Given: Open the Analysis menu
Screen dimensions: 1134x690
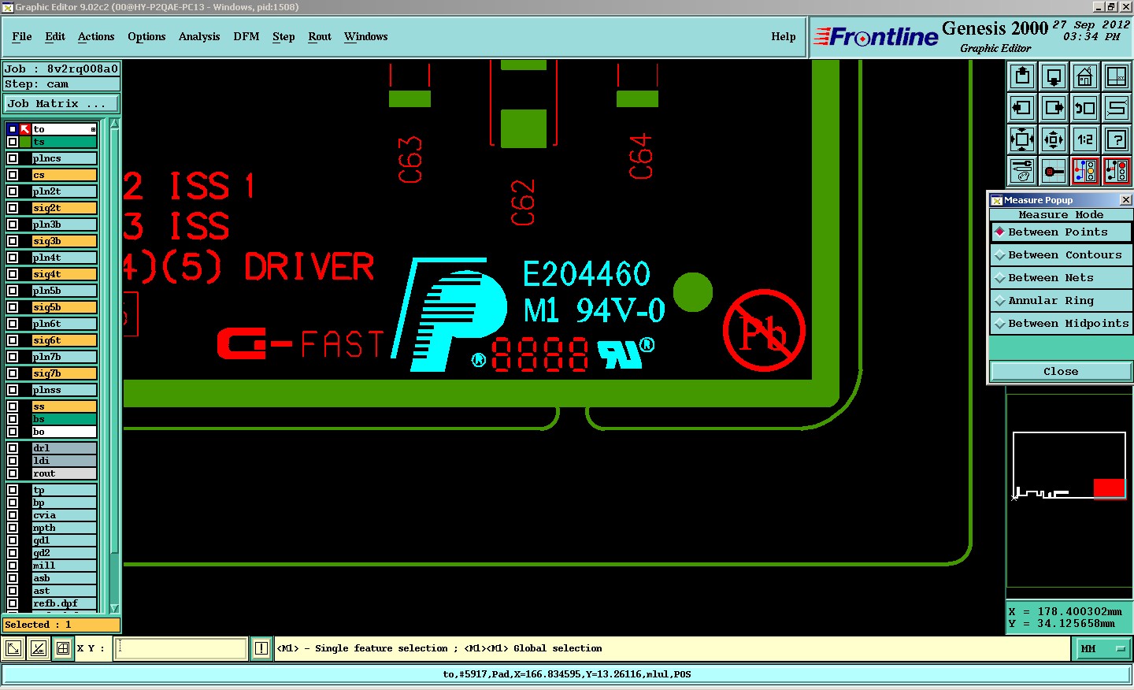Looking at the screenshot, I should point(199,37).
